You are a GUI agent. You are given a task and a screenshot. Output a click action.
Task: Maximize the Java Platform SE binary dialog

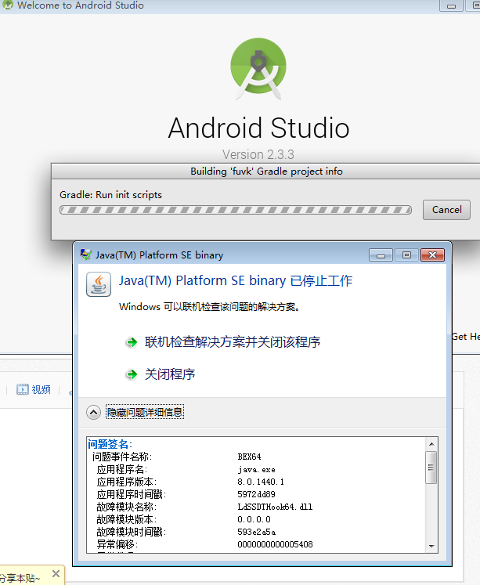406,255
